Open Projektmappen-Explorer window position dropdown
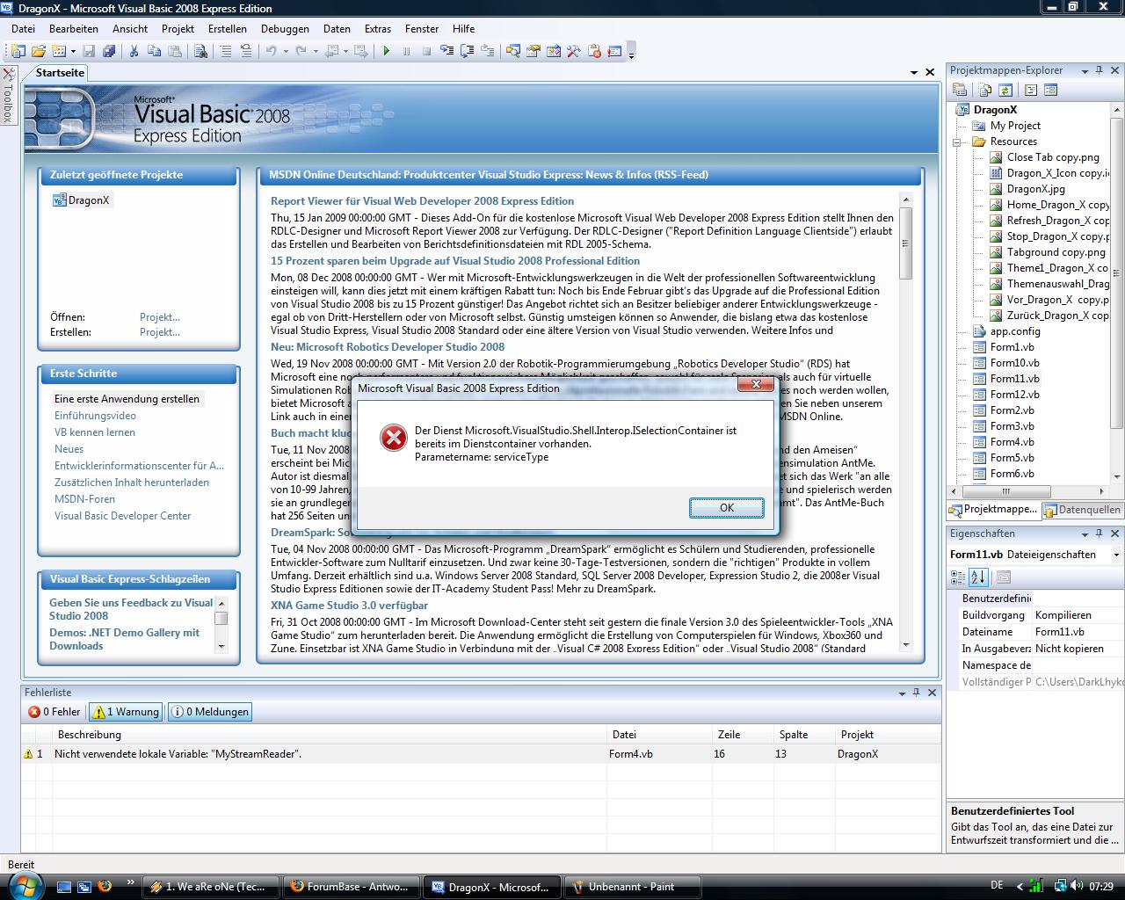The image size is (1125, 900). tap(1085, 70)
